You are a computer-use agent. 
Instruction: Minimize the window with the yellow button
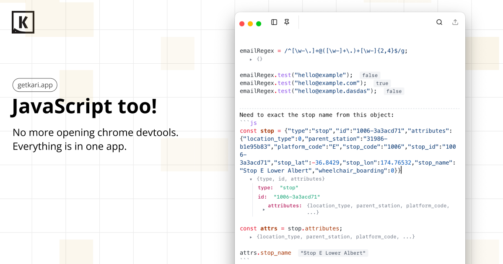(250, 24)
